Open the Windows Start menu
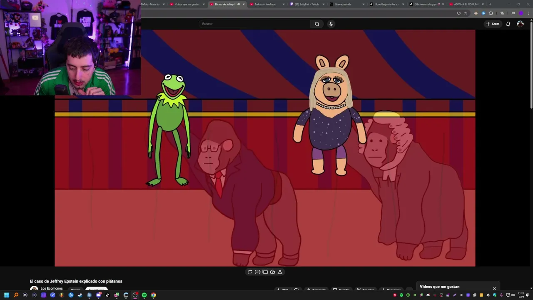 point(7,295)
